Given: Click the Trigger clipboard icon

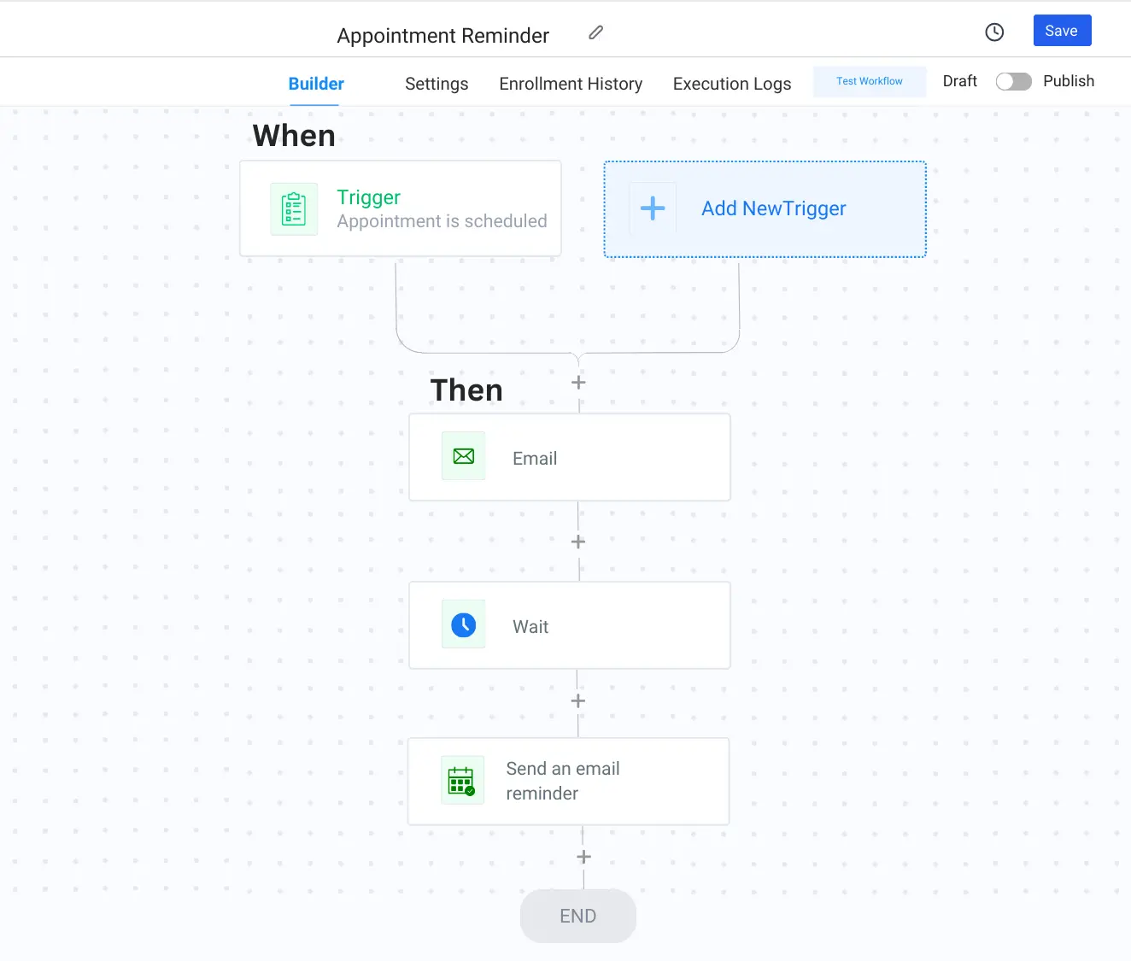Looking at the screenshot, I should point(294,209).
